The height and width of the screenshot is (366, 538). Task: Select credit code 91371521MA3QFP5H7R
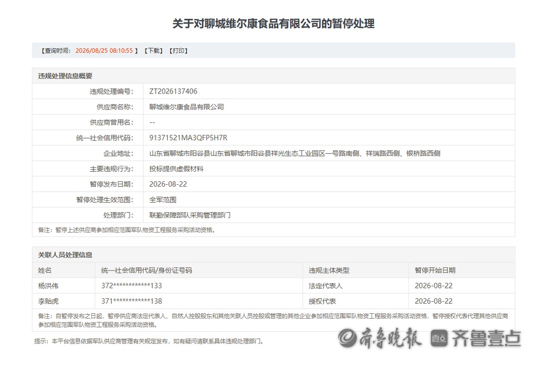(x=188, y=138)
